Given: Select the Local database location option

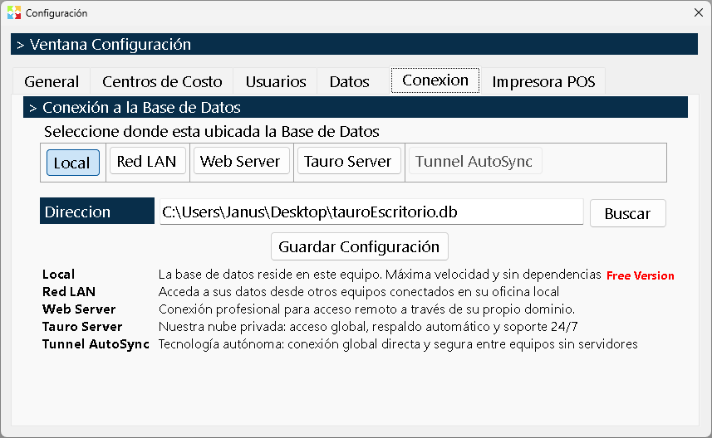Looking at the screenshot, I should 72,163.
